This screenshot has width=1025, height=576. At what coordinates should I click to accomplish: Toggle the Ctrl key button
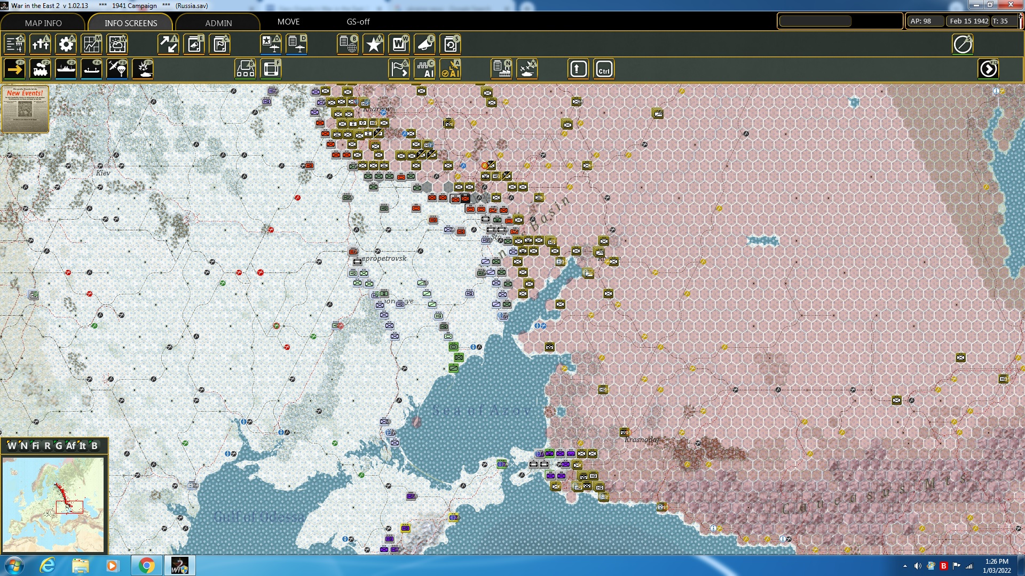click(x=604, y=69)
